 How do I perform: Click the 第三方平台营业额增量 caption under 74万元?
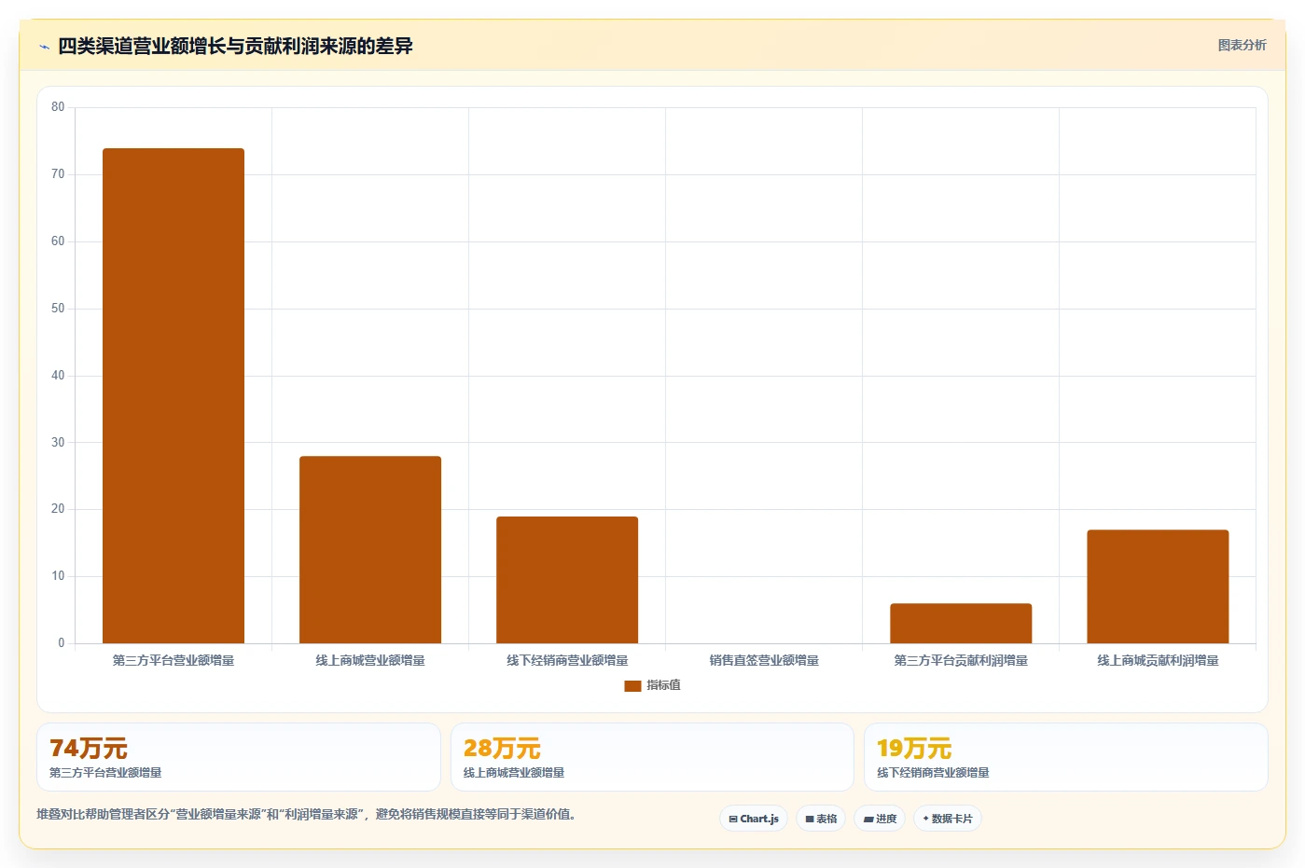point(105,773)
